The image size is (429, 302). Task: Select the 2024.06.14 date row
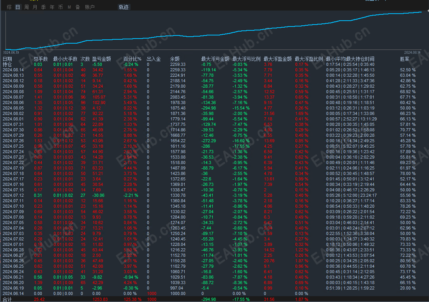pyautogui.click(x=13, y=293)
